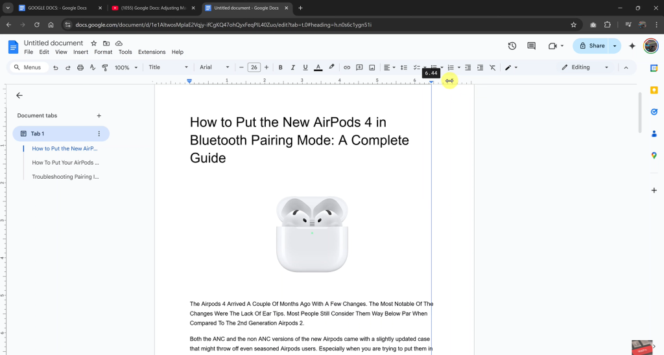Click the Redo icon in toolbar
Screen dimensions: 664x355
tap(67, 68)
